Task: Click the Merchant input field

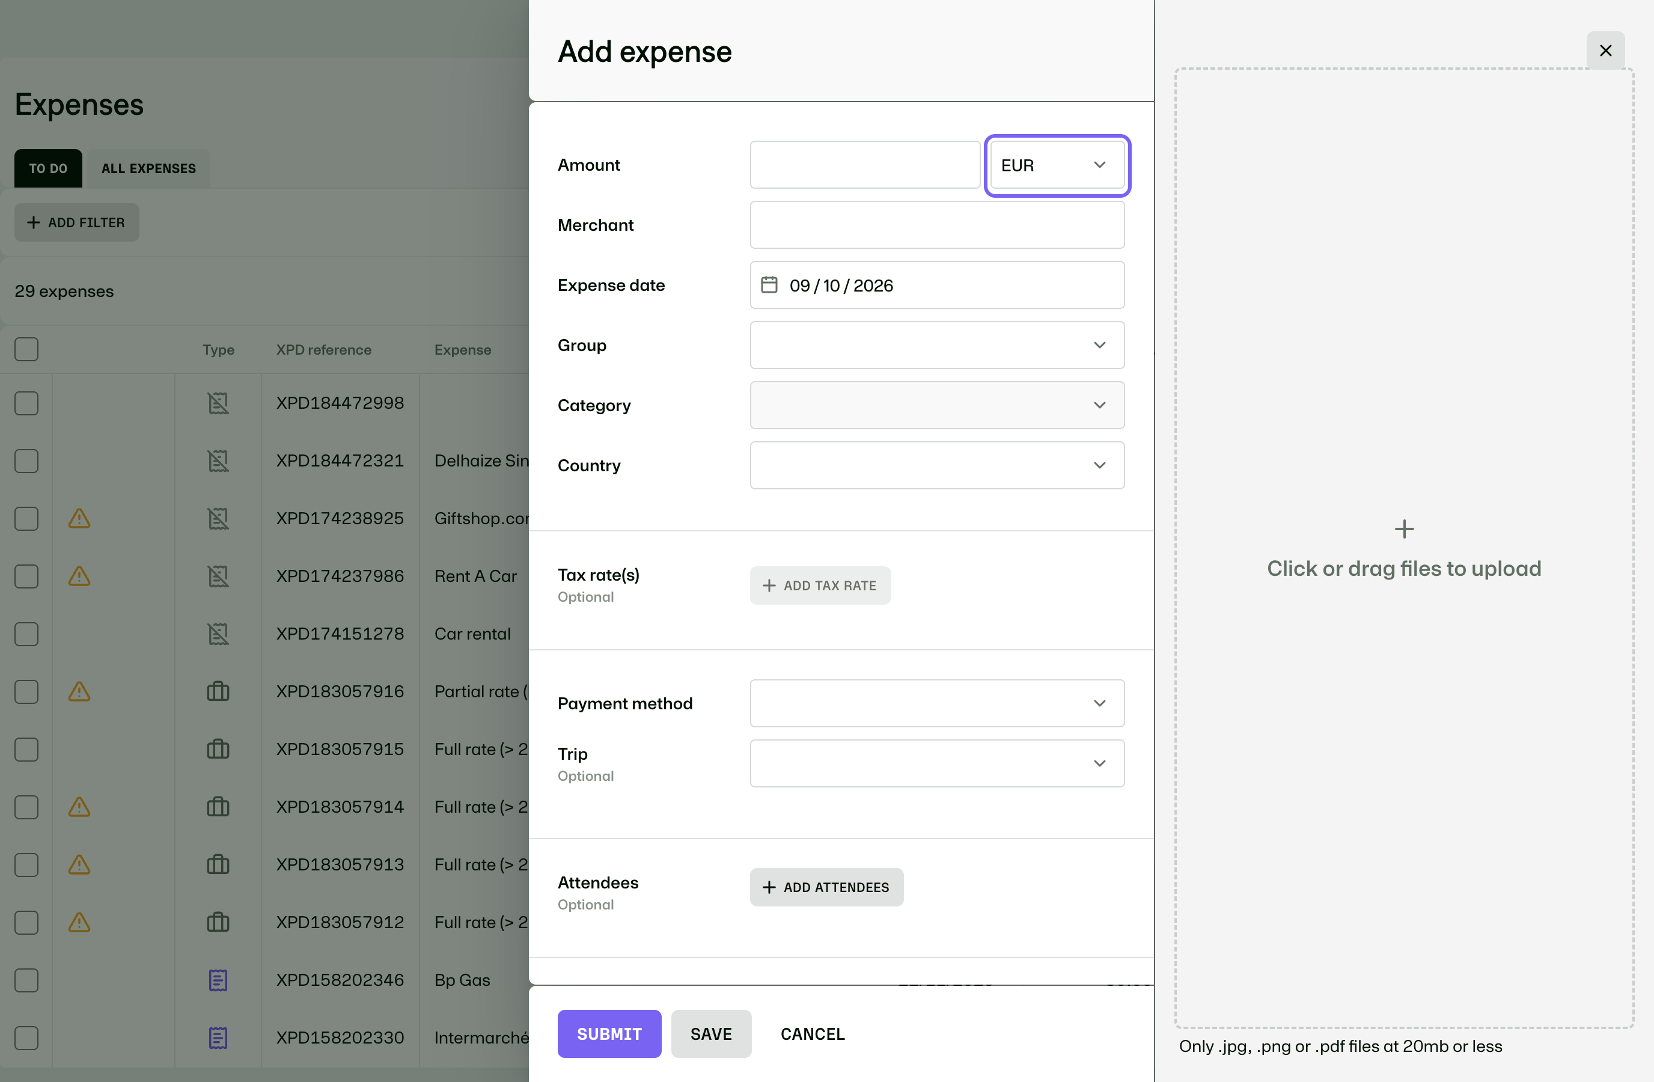Action: tap(937, 224)
